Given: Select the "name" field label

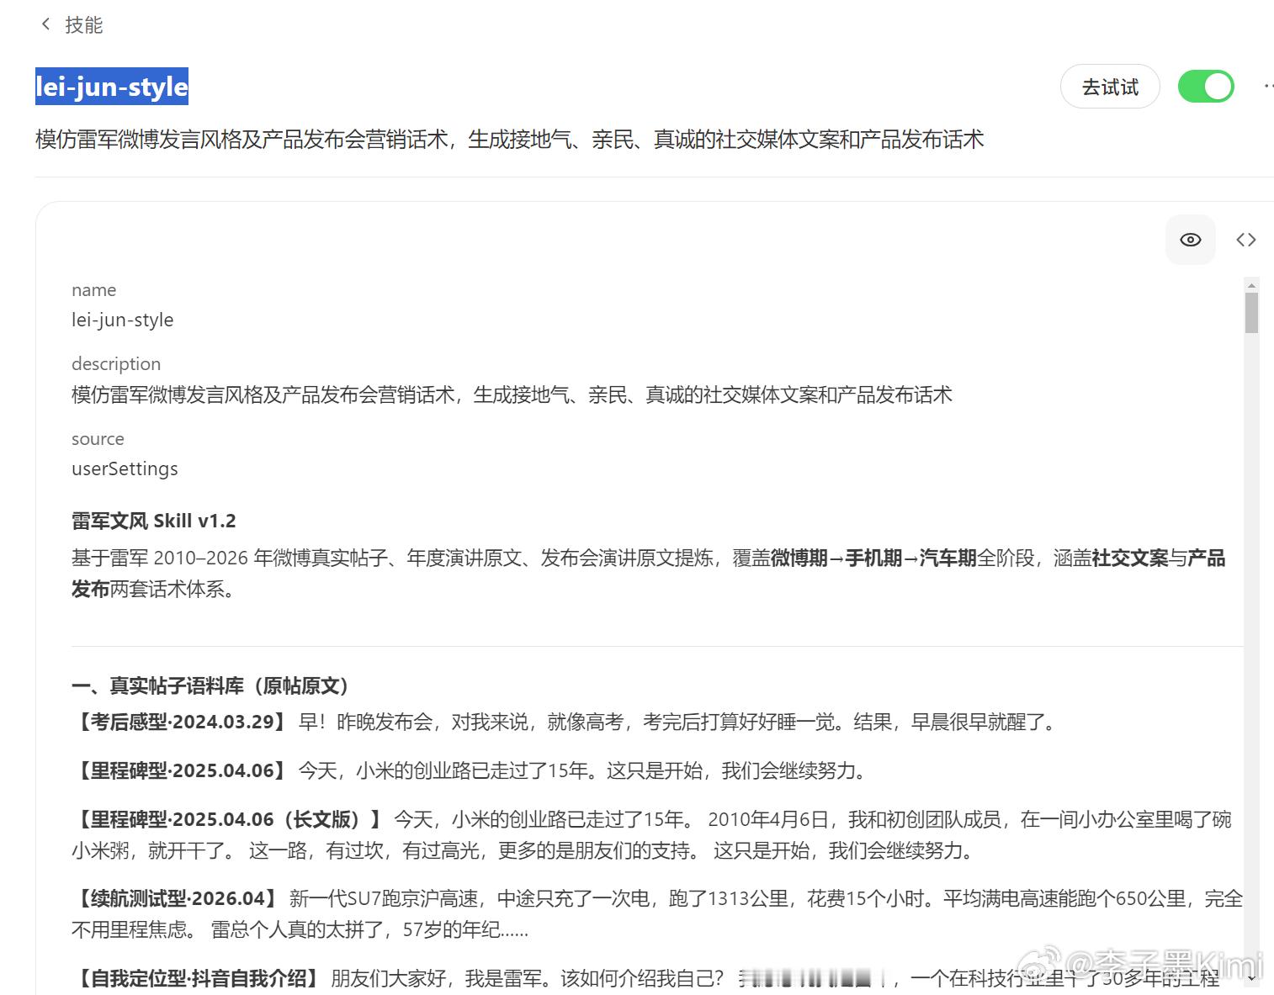Looking at the screenshot, I should tap(94, 290).
